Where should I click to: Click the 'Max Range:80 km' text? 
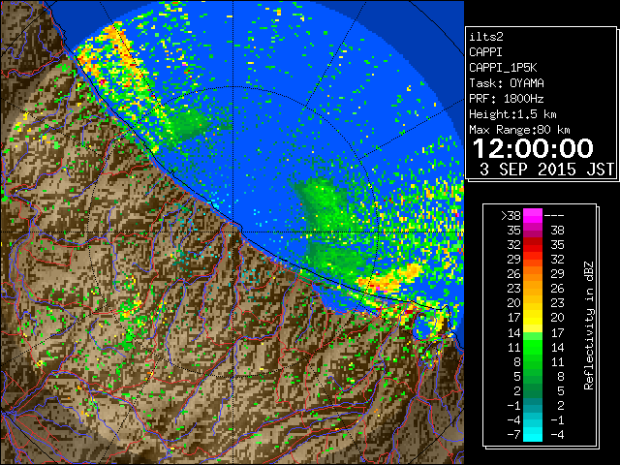click(x=519, y=130)
